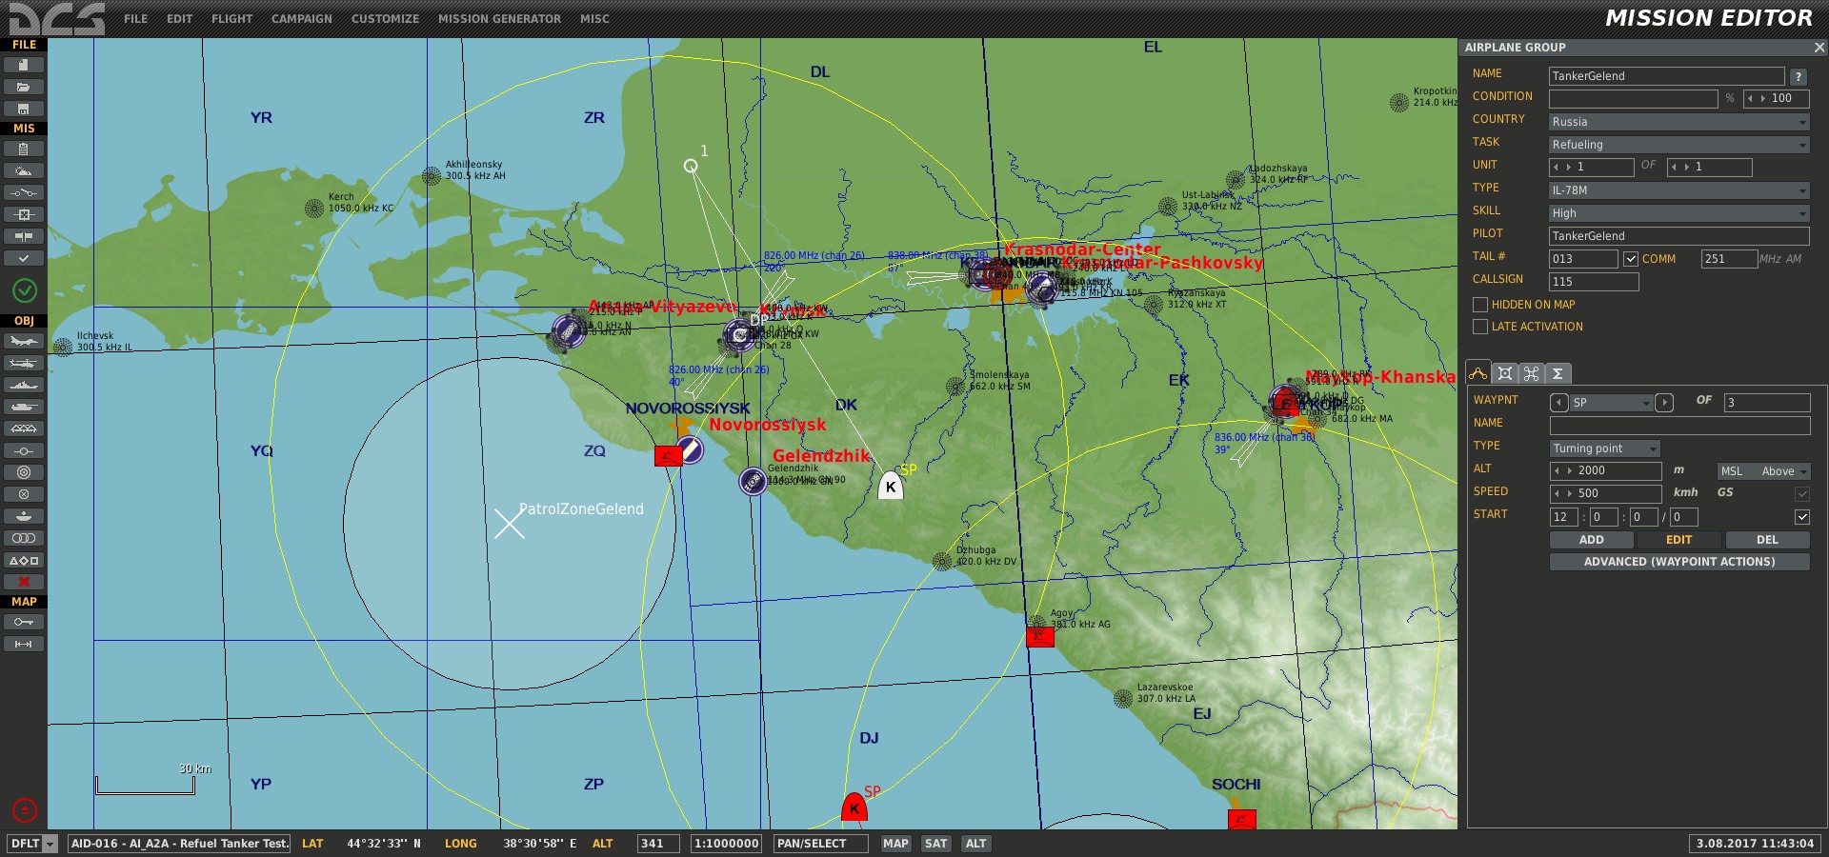Viewport: 1829px width, 857px height.
Task: Select the map distance ruler tool
Action: tap(24, 645)
